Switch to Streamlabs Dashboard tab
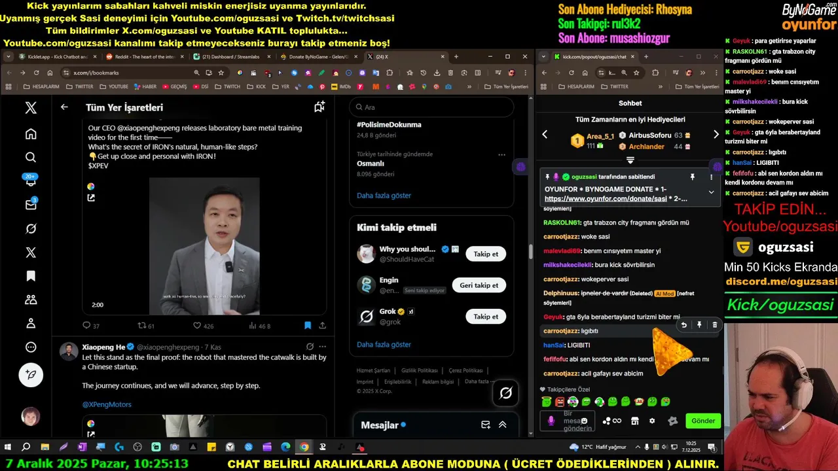The height and width of the screenshot is (471, 838). pos(230,57)
